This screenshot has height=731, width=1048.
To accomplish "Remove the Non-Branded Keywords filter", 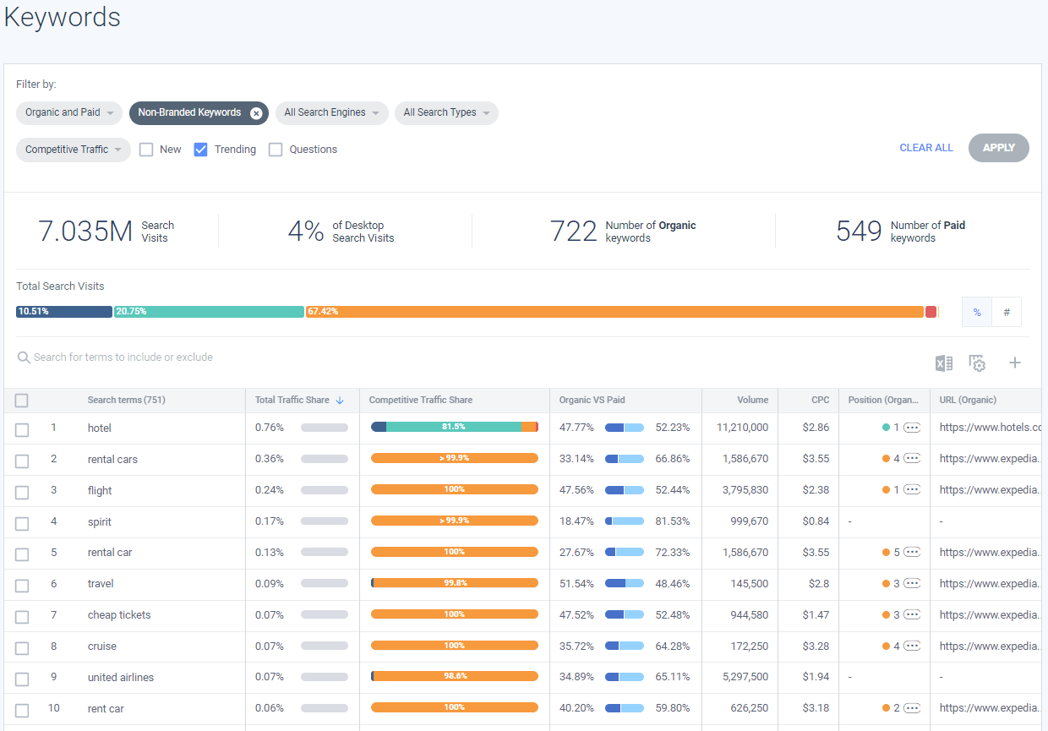I will coord(256,113).
